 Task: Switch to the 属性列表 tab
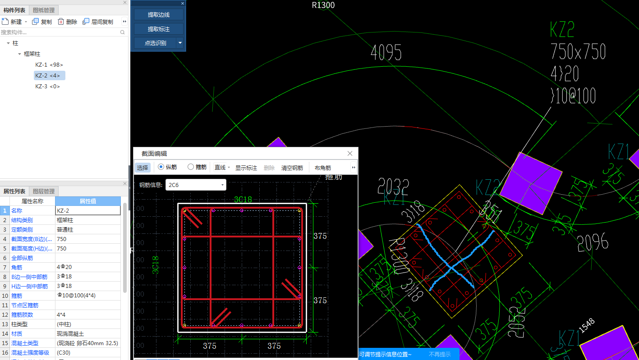pos(14,191)
